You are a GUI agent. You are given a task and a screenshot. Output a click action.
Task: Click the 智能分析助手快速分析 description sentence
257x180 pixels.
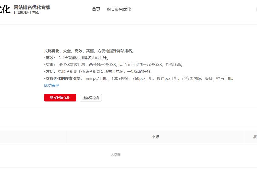point(105,72)
